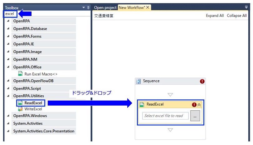Click Expand All in the designer
Image resolution: width=253 pixels, height=145 pixels.
[x=215, y=16]
